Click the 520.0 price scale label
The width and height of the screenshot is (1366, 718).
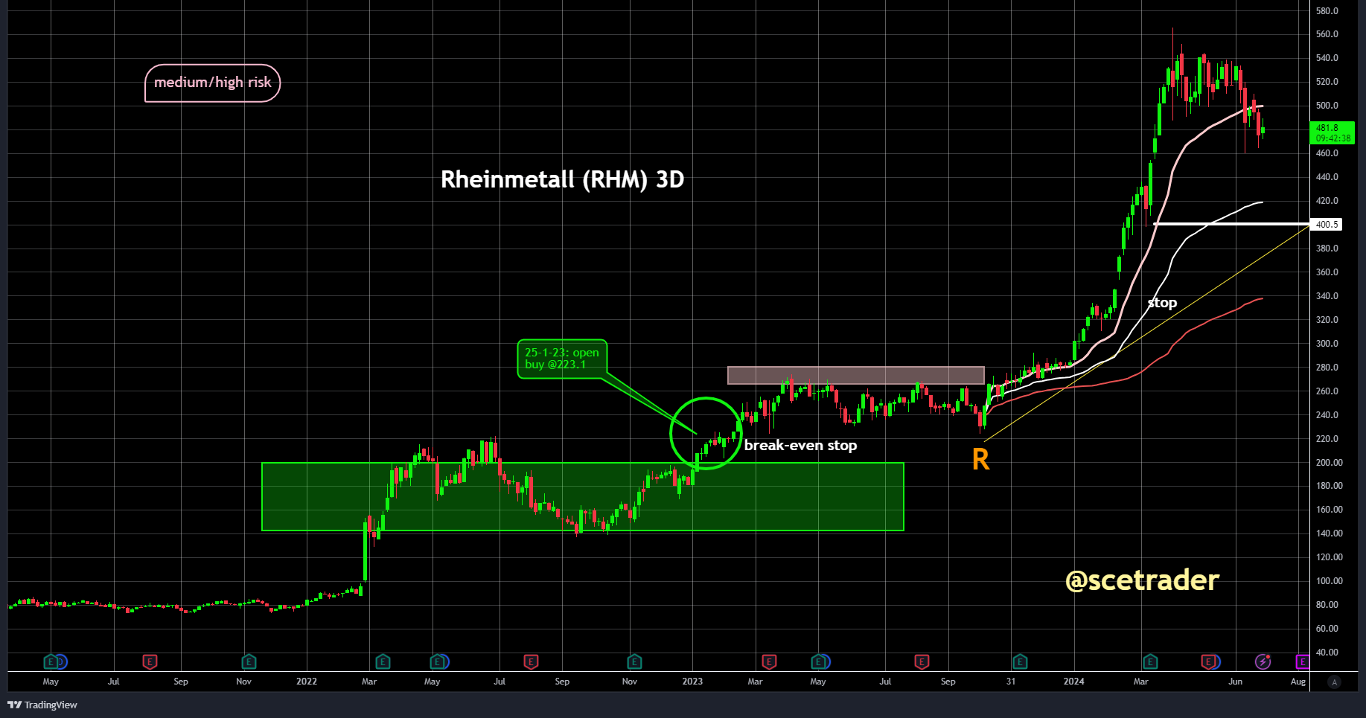[1327, 82]
